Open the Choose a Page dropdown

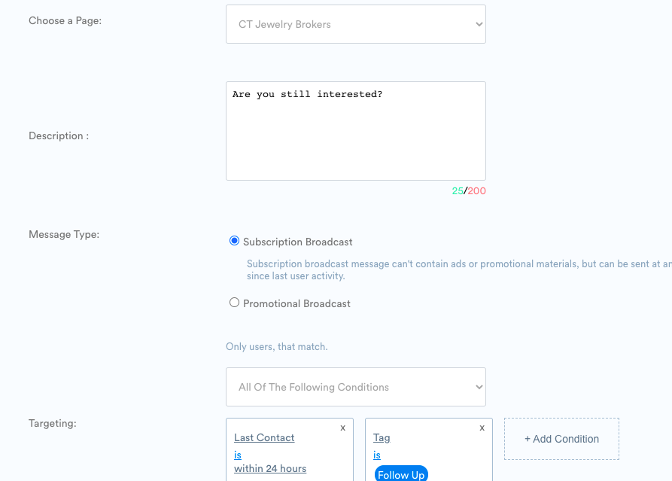[355, 24]
